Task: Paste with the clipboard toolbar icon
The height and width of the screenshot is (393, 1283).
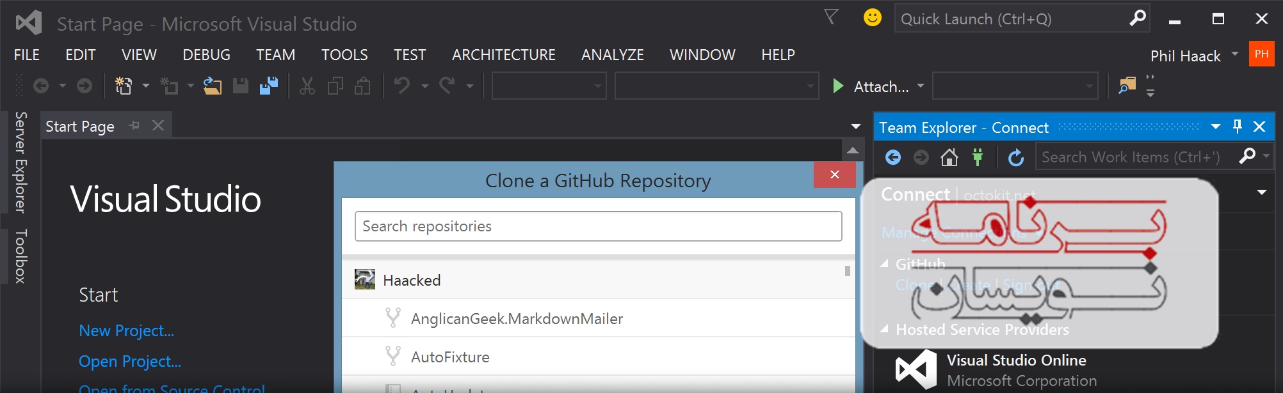Action: [x=363, y=86]
